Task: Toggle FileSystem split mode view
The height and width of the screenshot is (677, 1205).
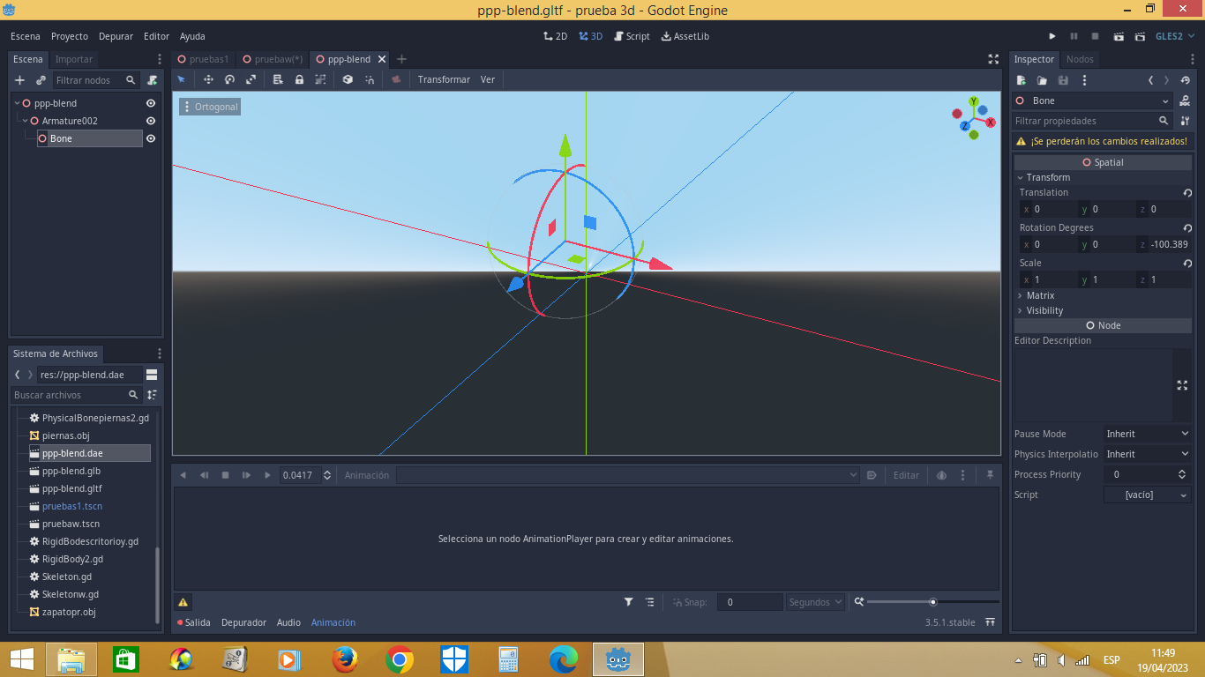Action: click(x=152, y=375)
